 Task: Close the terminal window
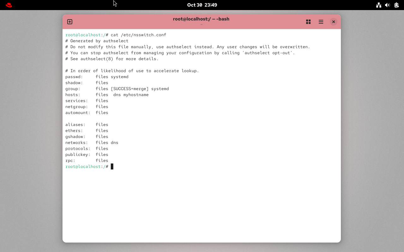coord(334,22)
